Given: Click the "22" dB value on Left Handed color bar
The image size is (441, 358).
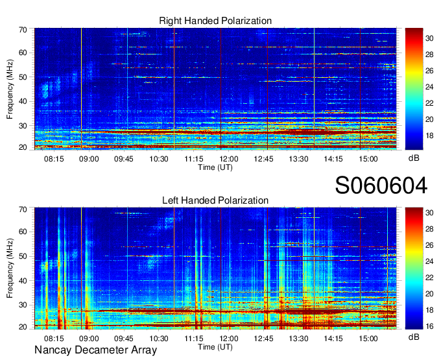Looking at the screenshot, I should coord(429,278).
